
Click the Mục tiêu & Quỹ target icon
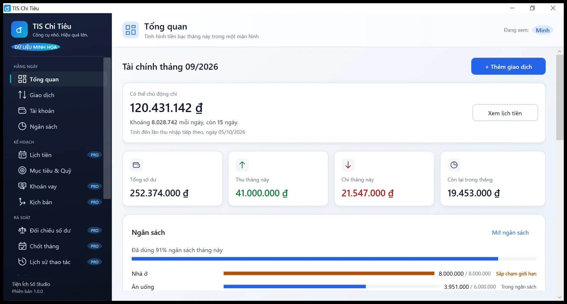(x=22, y=170)
